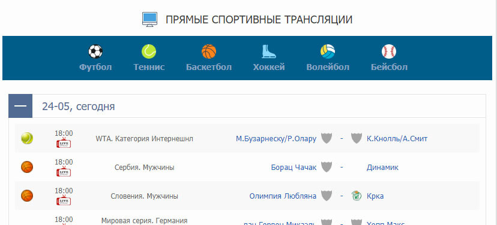Screen dimensions: 497x225
Task: Click Live Stream icon in Сербия row
Action: point(64,172)
